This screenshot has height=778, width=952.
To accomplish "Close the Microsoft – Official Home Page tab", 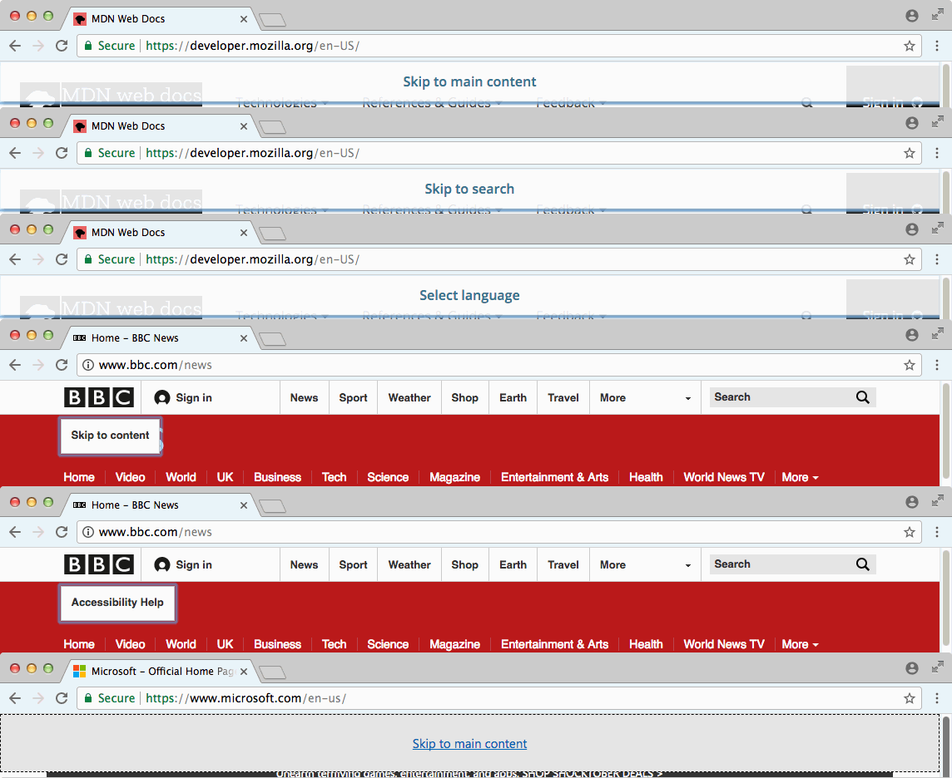I will point(244,672).
